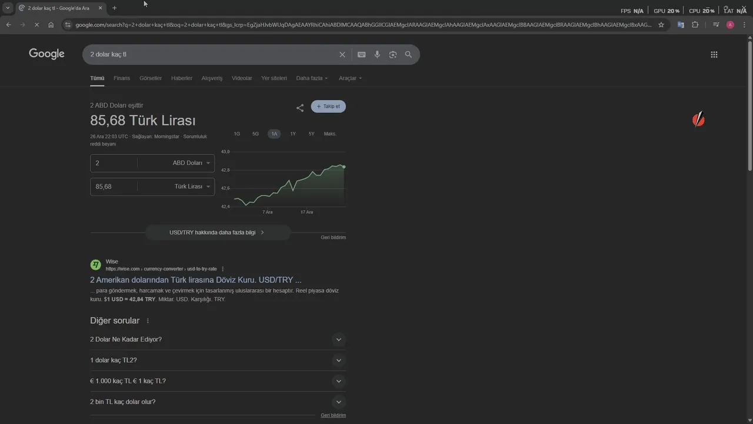Start voice search with microphone icon
Image resolution: width=753 pixels, height=424 pixels.
377,54
